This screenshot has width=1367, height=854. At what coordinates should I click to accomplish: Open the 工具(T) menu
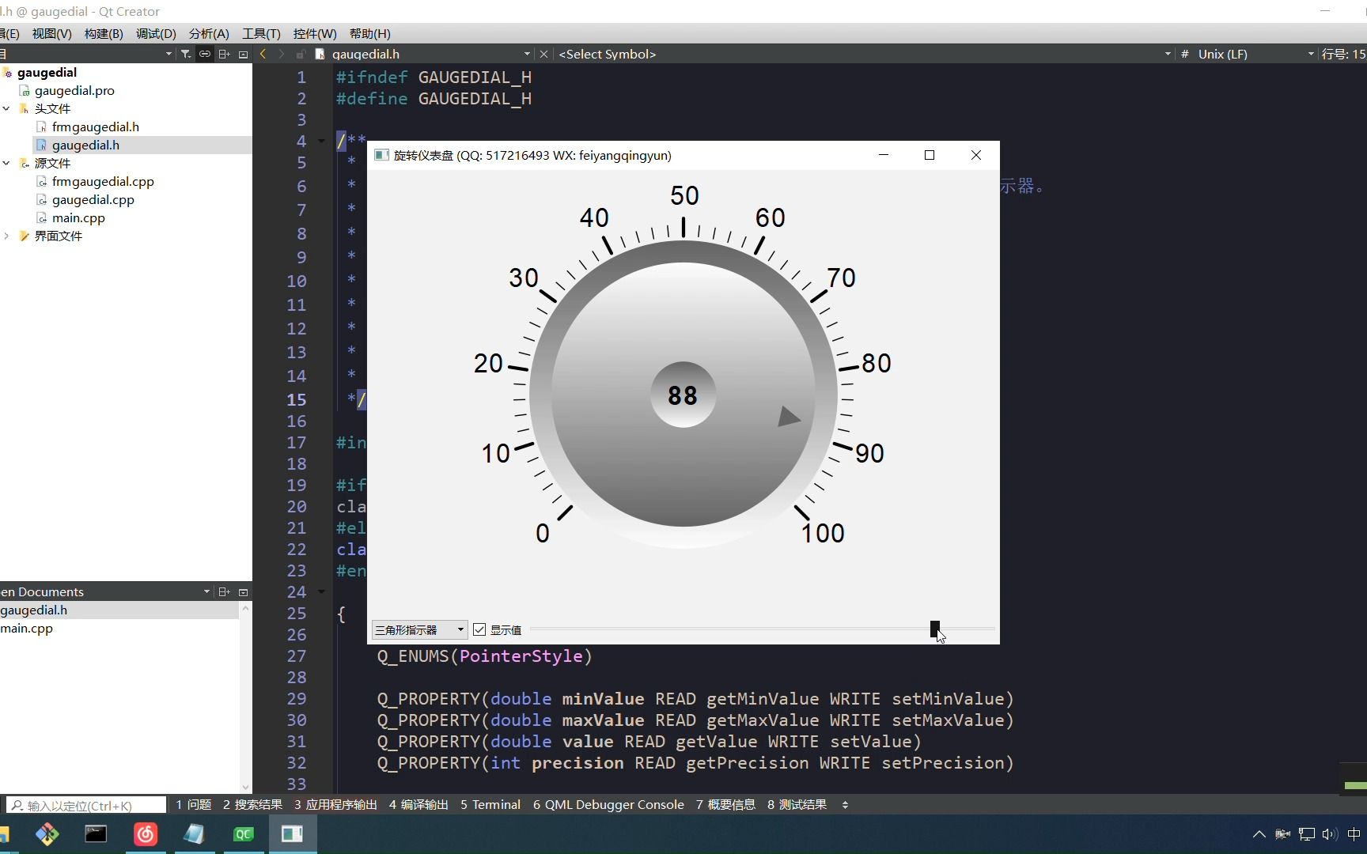(260, 33)
